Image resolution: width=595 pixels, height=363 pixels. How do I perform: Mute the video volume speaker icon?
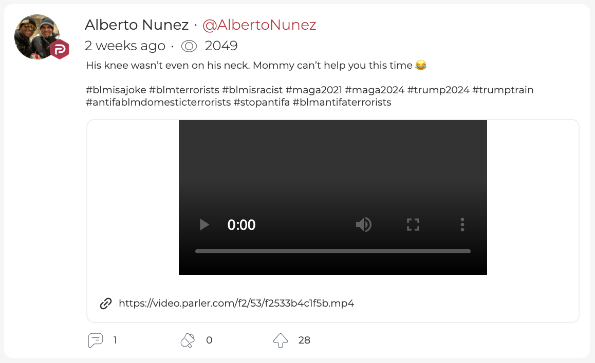pyautogui.click(x=364, y=225)
